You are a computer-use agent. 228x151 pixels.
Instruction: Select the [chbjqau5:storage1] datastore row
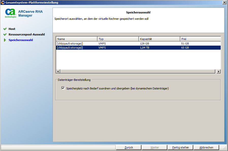[x=138, y=44]
